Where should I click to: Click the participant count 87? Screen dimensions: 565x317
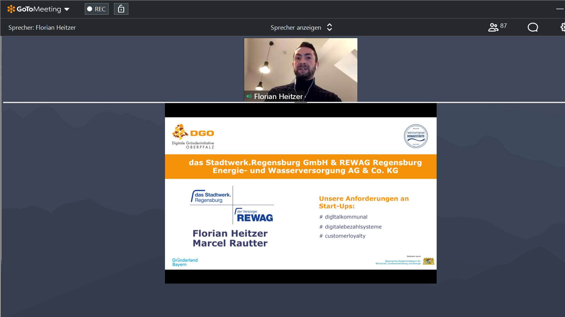point(503,26)
